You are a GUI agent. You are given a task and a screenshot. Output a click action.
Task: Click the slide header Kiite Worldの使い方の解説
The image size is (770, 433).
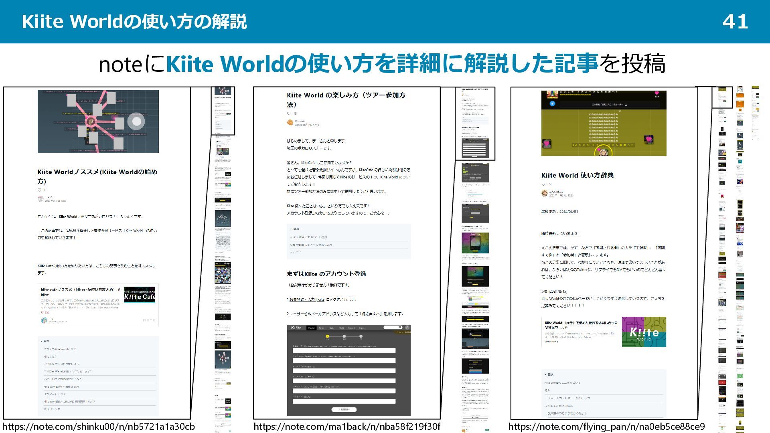pos(134,22)
